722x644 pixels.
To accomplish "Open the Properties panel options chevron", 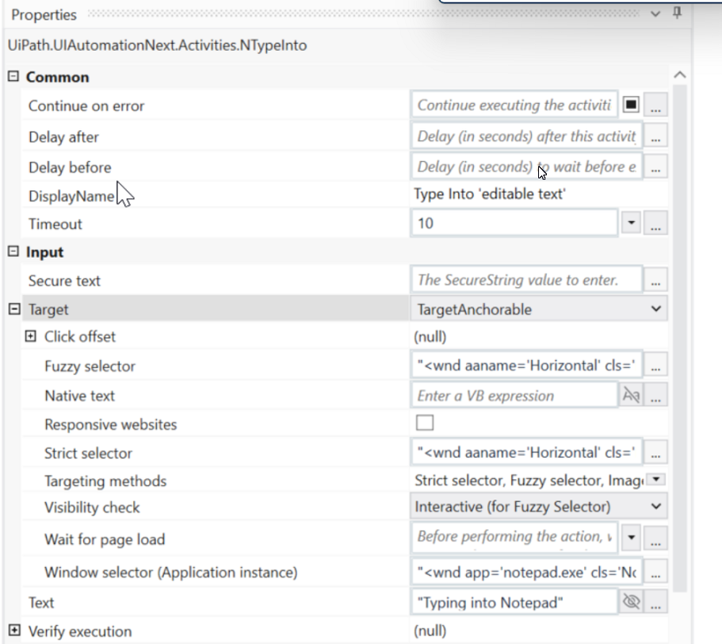I will tap(655, 14).
